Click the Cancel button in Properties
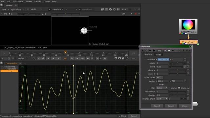The height and width of the screenshot is (118, 210). pyautogui.click(x=171, y=106)
